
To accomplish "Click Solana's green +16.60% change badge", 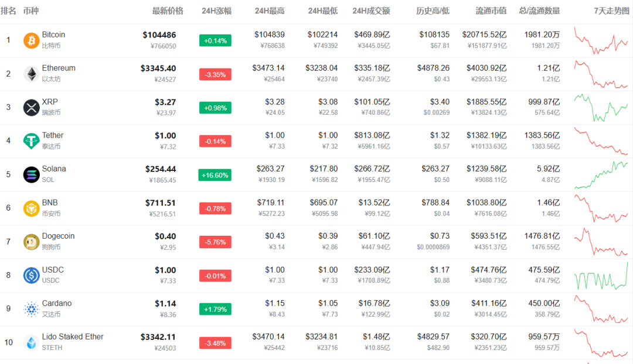I will 215,176.
